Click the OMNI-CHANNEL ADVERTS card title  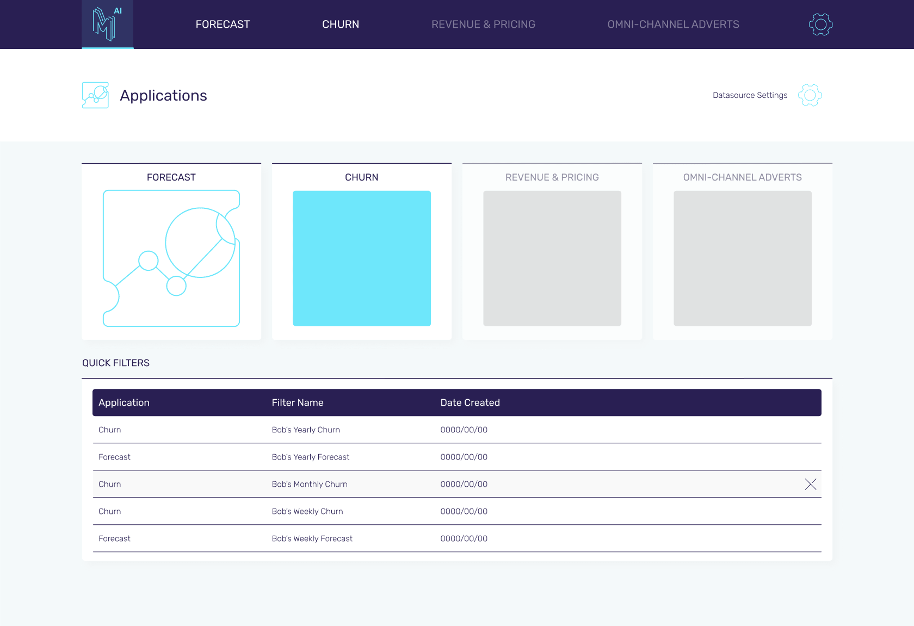pyautogui.click(x=743, y=177)
